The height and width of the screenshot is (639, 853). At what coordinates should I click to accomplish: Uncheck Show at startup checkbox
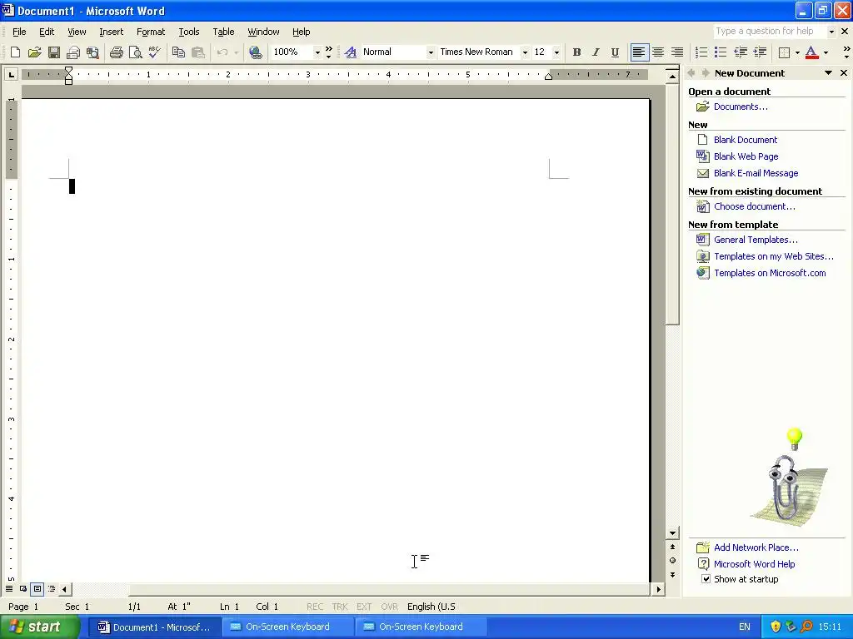coord(706,579)
